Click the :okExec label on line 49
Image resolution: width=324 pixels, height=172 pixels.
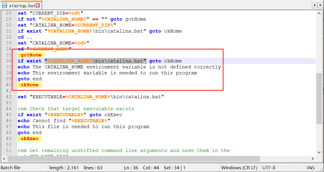click(28, 138)
